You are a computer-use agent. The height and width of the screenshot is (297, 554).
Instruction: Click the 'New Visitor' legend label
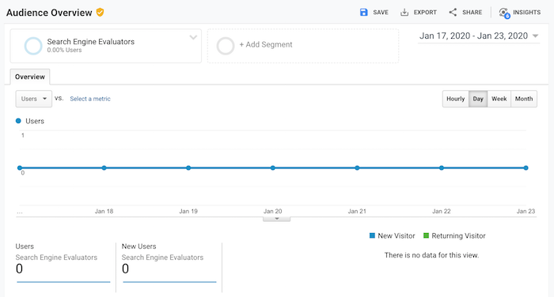click(397, 235)
